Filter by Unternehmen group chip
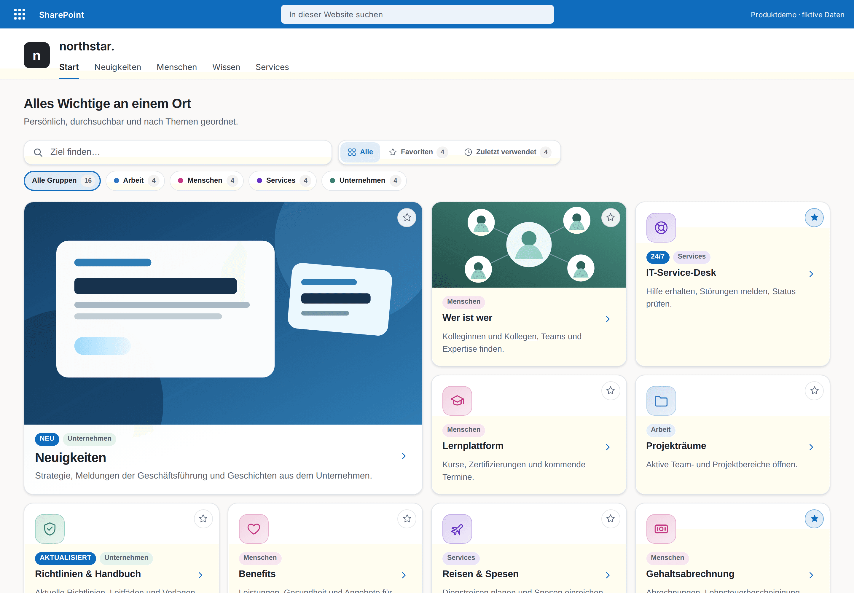This screenshot has height=593, width=854. (364, 181)
